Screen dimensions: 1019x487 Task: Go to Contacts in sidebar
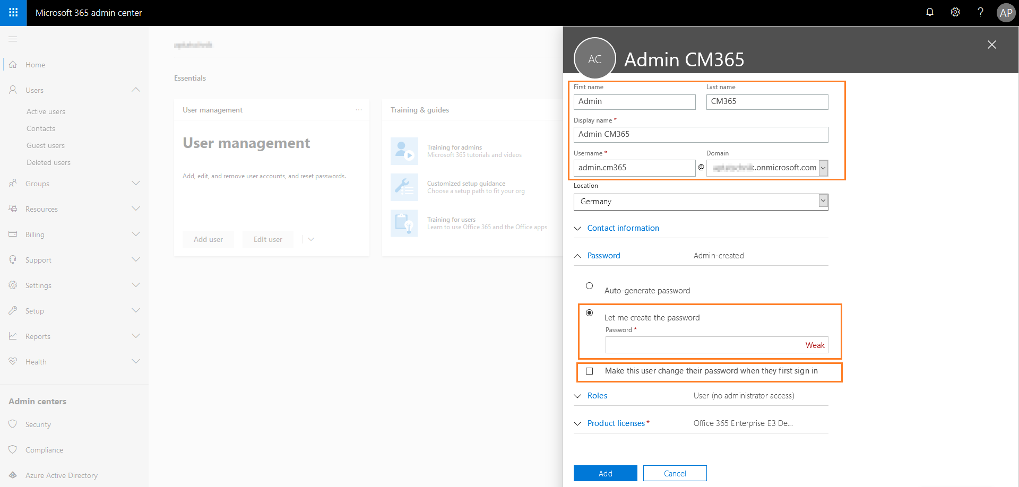[41, 128]
